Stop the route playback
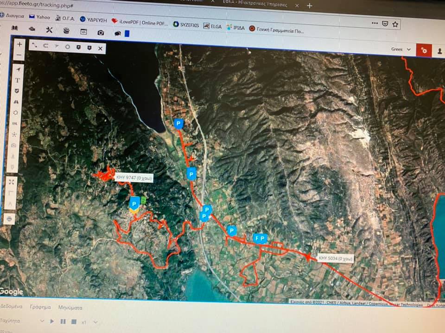Viewport: 445px width, 333px height. point(73,321)
